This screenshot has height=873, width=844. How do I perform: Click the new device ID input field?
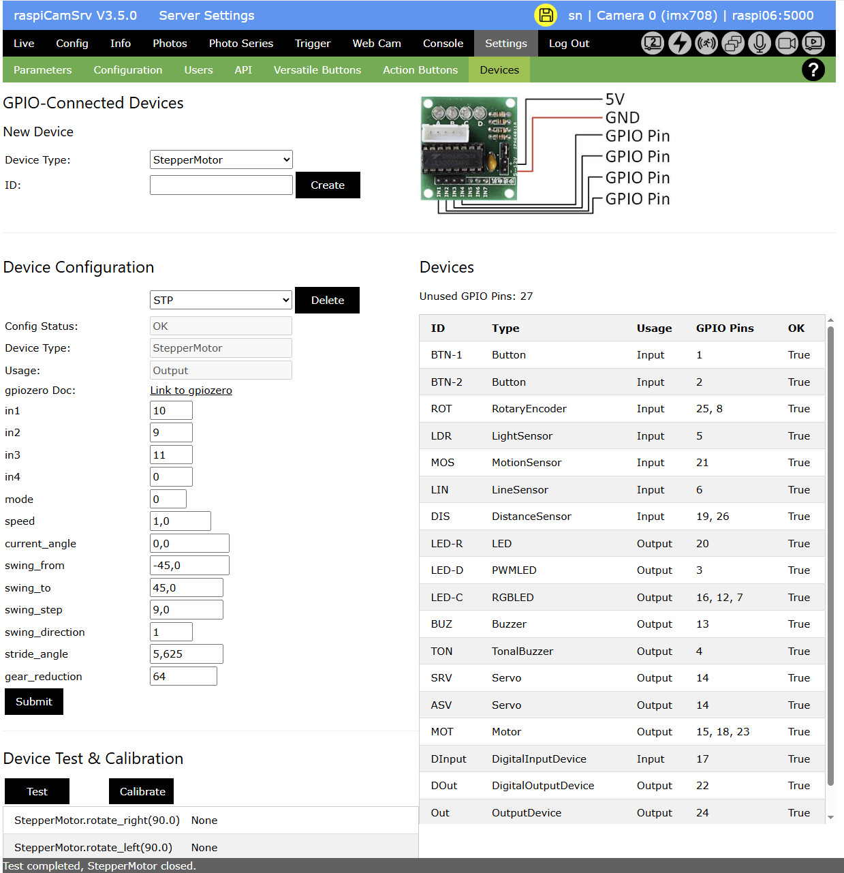pyautogui.click(x=221, y=185)
